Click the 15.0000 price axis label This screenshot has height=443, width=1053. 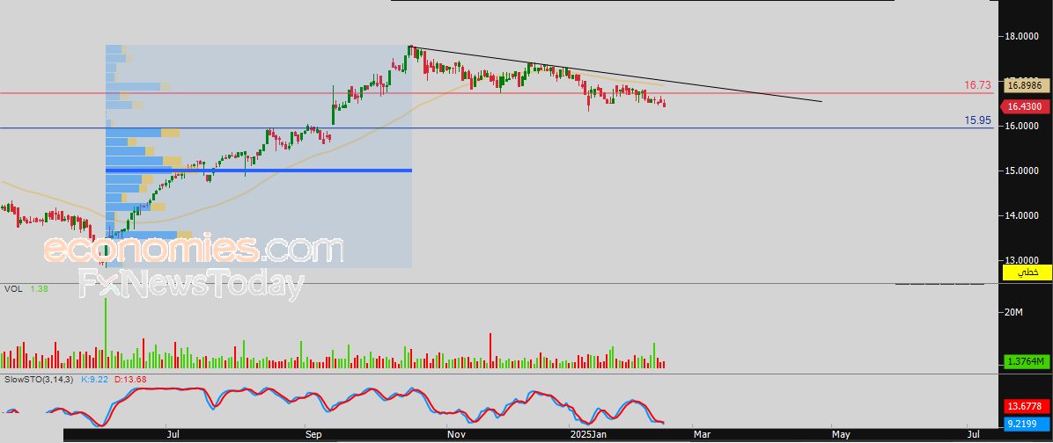point(1023,171)
